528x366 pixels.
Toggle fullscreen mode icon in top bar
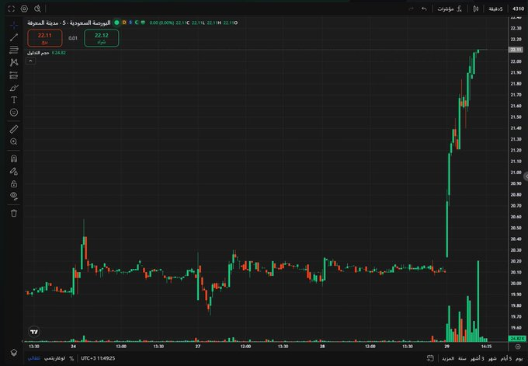(x=12, y=9)
